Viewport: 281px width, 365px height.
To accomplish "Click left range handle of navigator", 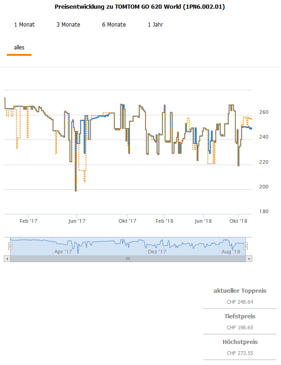I will tap(10, 246).
